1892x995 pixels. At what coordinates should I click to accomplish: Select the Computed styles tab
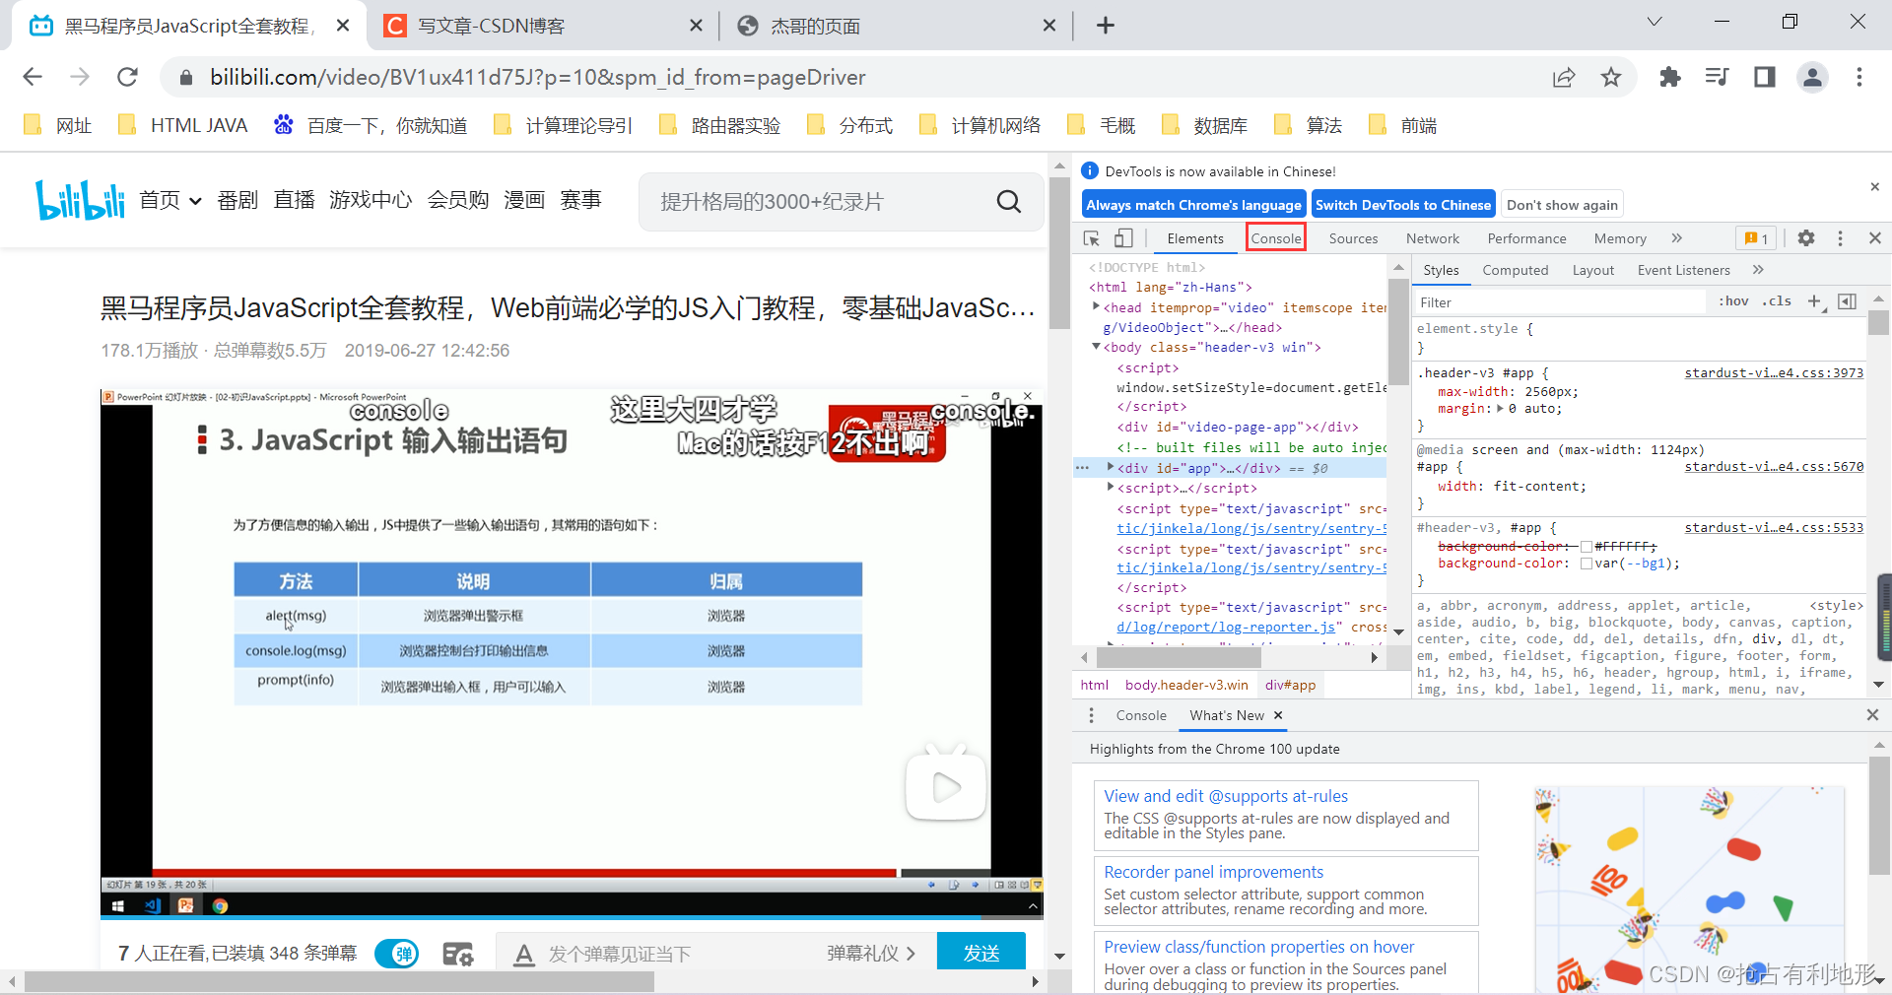pyautogui.click(x=1516, y=270)
